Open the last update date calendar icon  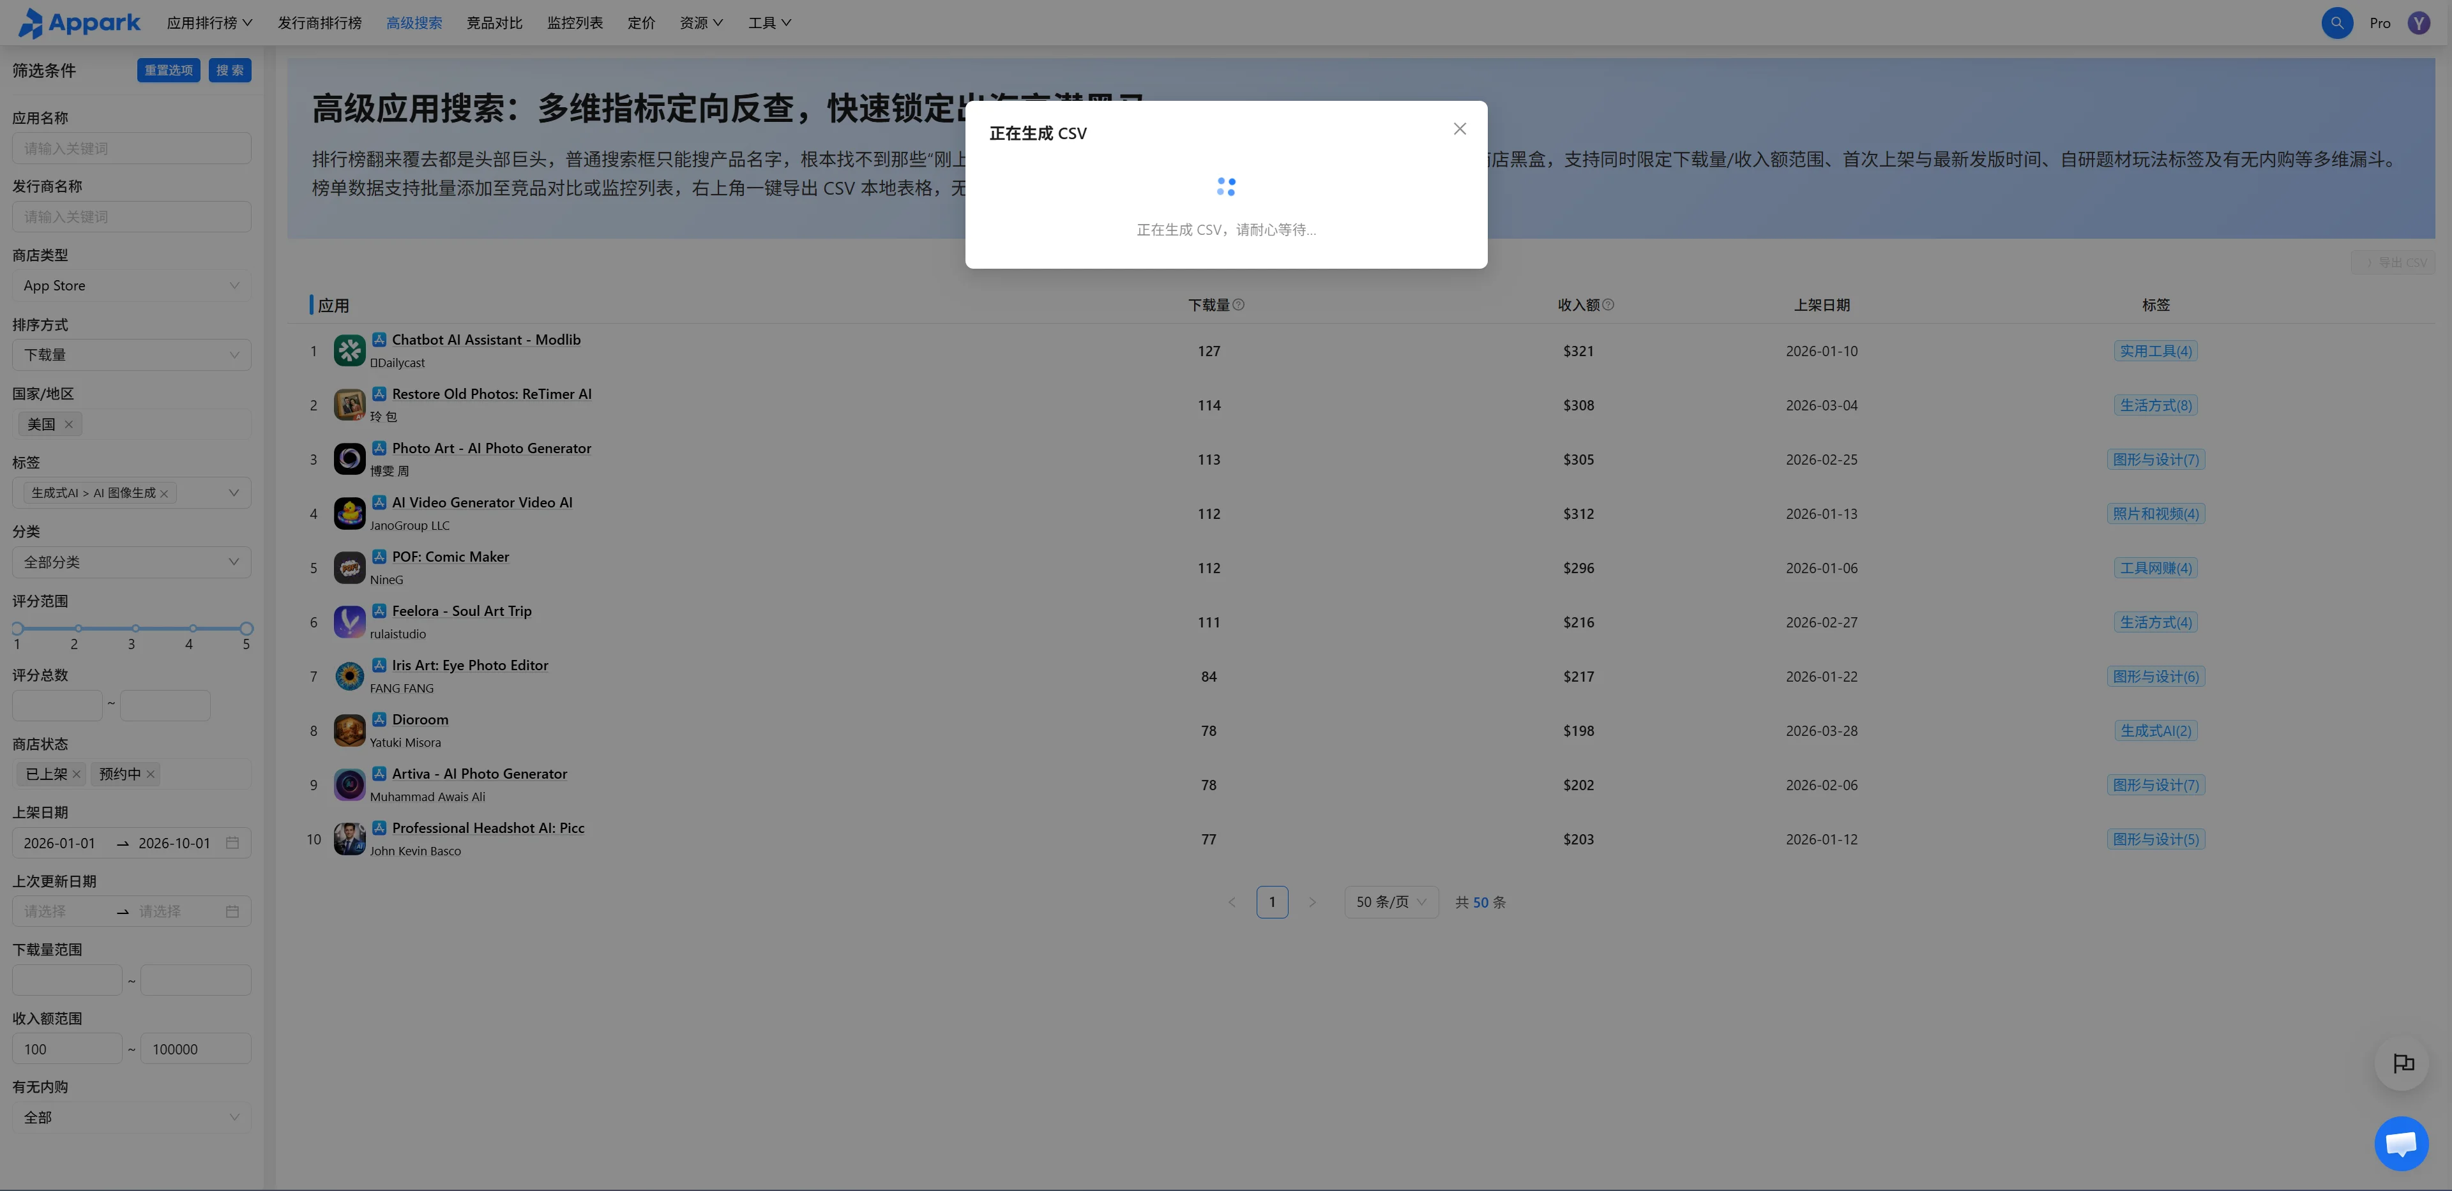[232, 911]
